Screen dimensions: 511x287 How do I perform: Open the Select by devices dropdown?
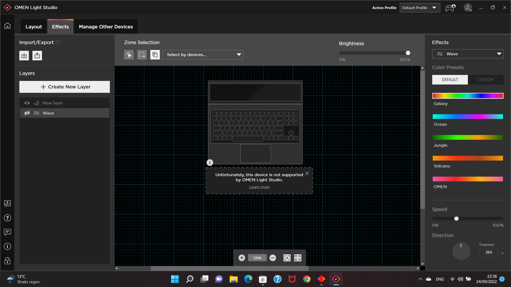click(x=203, y=55)
